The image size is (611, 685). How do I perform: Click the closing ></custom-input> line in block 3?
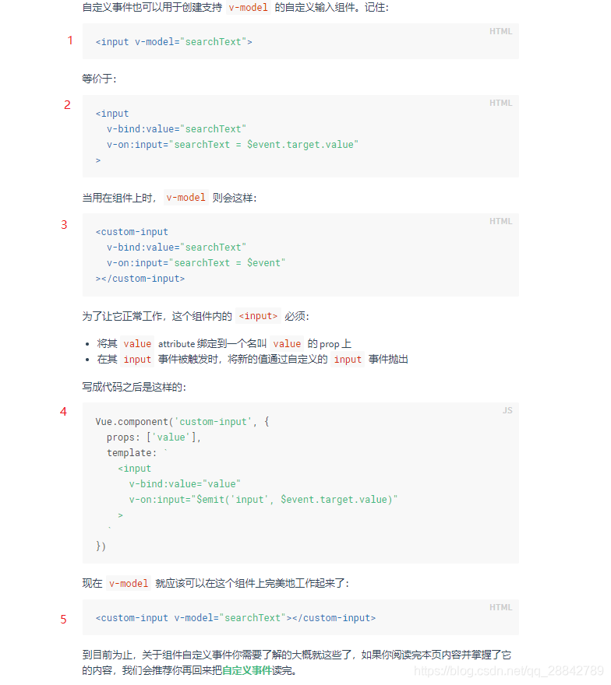point(140,279)
